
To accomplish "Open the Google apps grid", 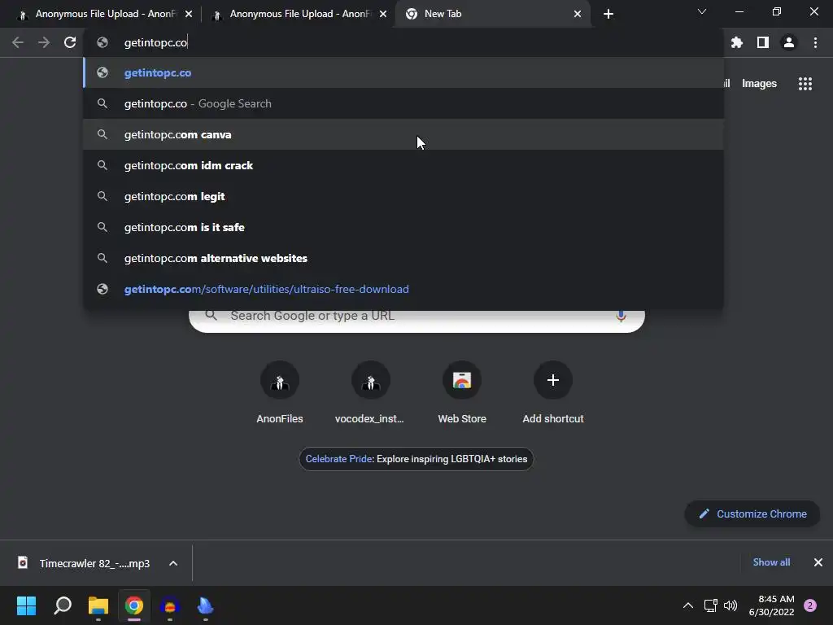I will (805, 84).
